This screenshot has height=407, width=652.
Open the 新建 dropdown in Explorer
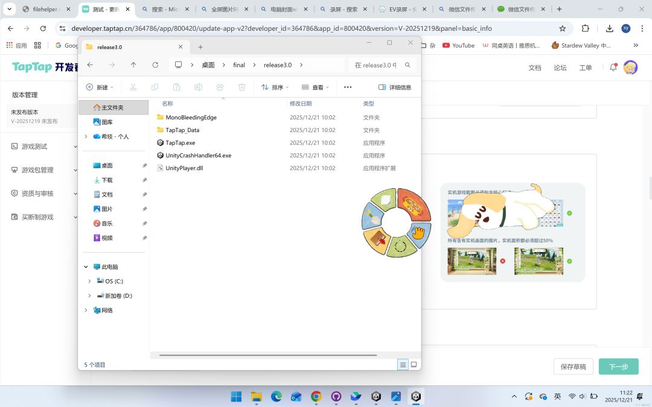(x=100, y=87)
